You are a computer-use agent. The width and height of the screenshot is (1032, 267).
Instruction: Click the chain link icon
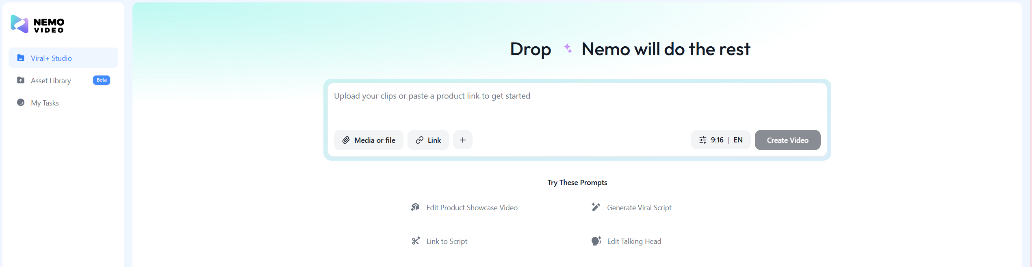(420, 140)
